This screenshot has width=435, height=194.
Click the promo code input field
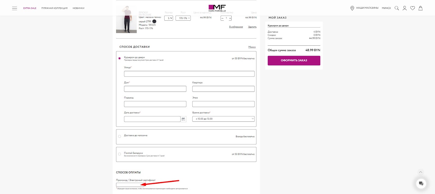point(130,185)
